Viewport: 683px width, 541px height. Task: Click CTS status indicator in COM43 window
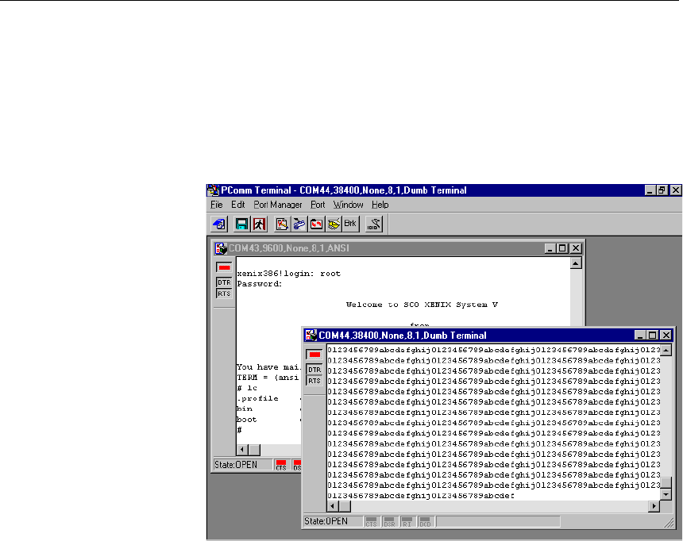pyautogui.click(x=281, y=465)
